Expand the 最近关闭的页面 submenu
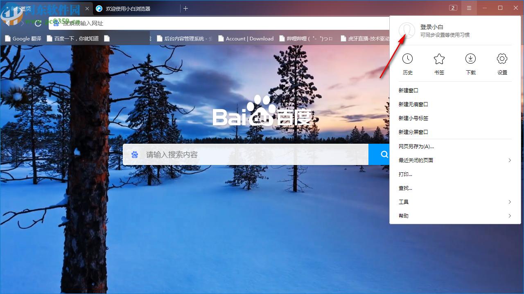The height and width of the screenshot is (294, 524). [x=455, y=160]
